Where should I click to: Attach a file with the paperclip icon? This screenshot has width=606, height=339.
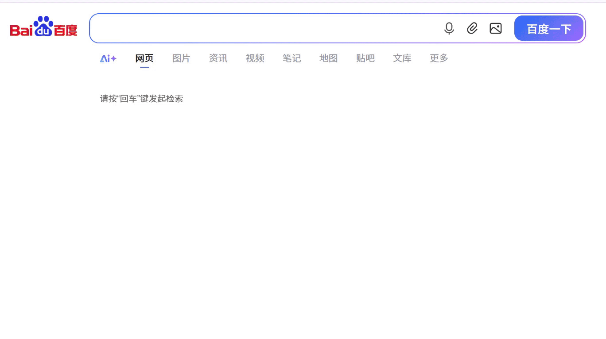472,28
